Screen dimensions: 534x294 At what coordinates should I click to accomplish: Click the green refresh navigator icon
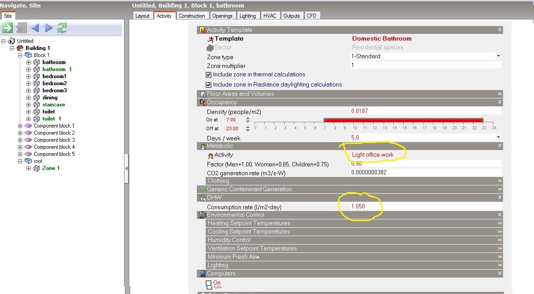tap(62, 28)
